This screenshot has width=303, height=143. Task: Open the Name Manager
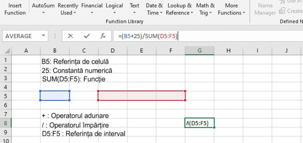[265, 9]
